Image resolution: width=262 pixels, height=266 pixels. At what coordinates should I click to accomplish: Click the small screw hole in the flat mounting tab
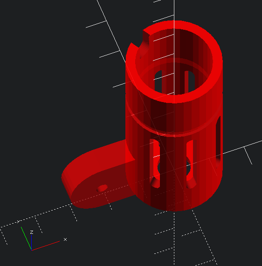pos(102,188)
